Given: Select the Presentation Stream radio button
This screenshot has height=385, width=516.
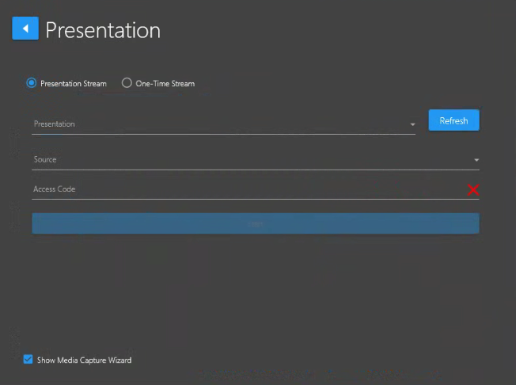Looking at the screenshot, I should click(32, 83).
